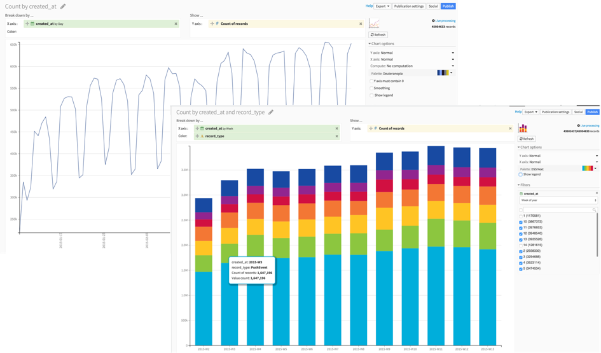
Task: Remove Count of records from upper Y axis
Action: (361, 24)
